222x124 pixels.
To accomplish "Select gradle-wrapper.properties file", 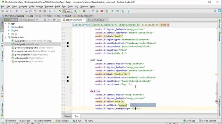I will coord(32,48).
